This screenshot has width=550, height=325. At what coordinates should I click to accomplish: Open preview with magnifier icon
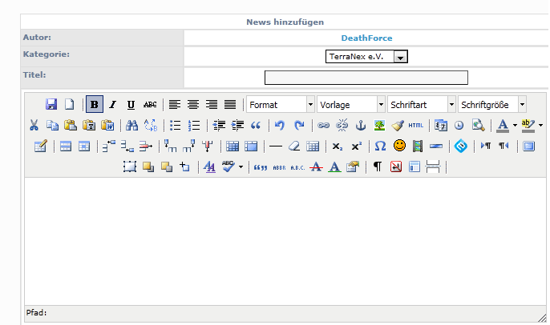(x=478, y=125)
